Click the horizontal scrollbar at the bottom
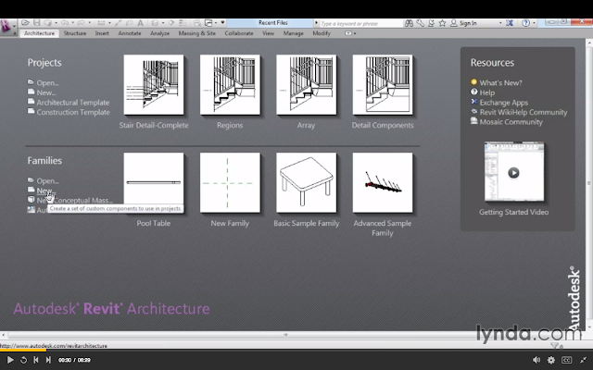593x370 pixels. click(285, 335)
